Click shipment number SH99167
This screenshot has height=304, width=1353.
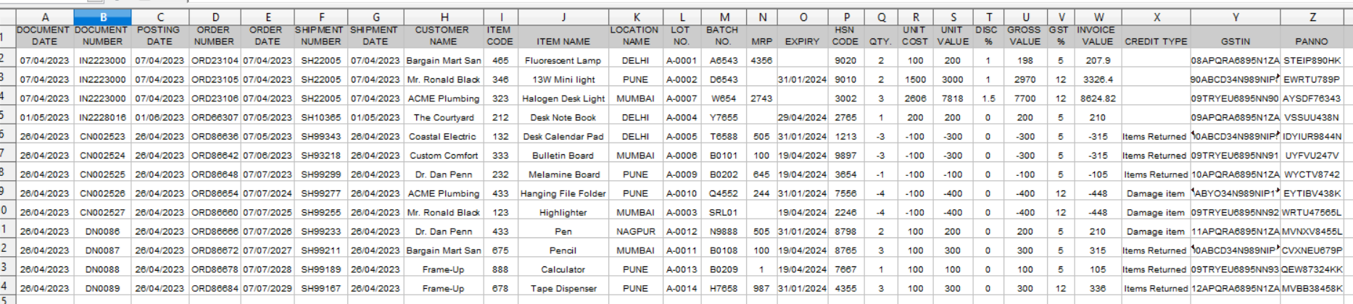[x=321, y=288]
